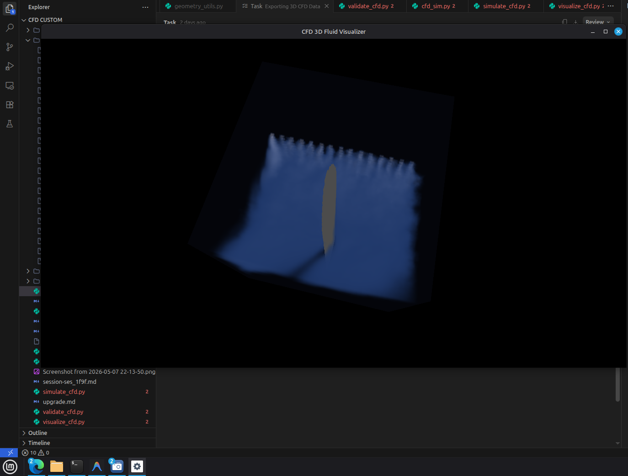Close the CFD 3D Fluid Visualizer window
The width and height of the screenshot is (628, 476).
618,31
